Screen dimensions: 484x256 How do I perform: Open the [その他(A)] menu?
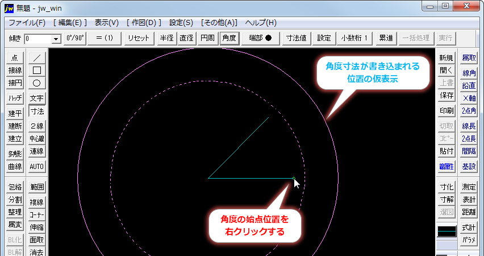pos(219,23)
